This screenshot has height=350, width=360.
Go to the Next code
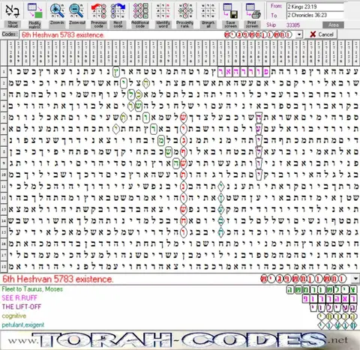tap(118, 10)
